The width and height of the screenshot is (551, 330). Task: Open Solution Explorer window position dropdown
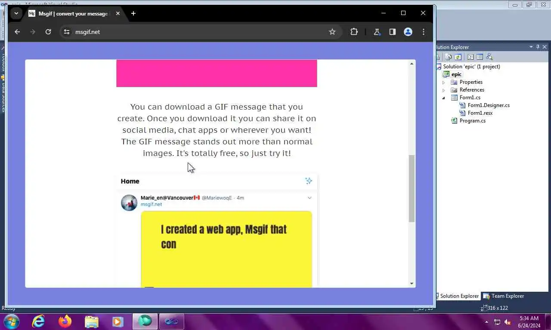[x=531, y=47]
